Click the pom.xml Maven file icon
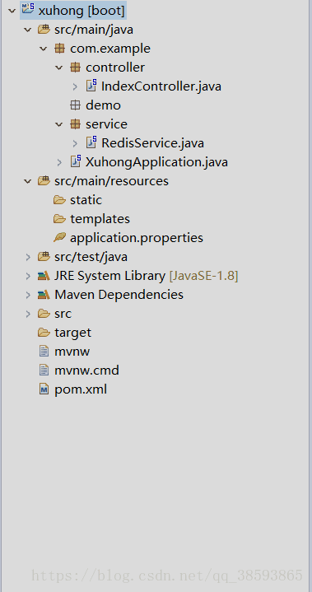312x592 pixels. (x=44, y=389)
